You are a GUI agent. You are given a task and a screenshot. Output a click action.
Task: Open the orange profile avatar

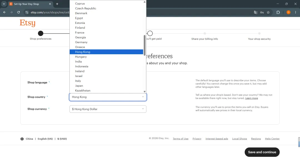pos(289,12)
